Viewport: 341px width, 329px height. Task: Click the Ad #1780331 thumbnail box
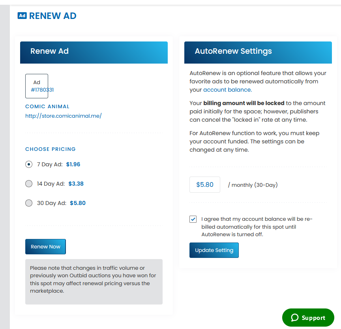(37, 86)
